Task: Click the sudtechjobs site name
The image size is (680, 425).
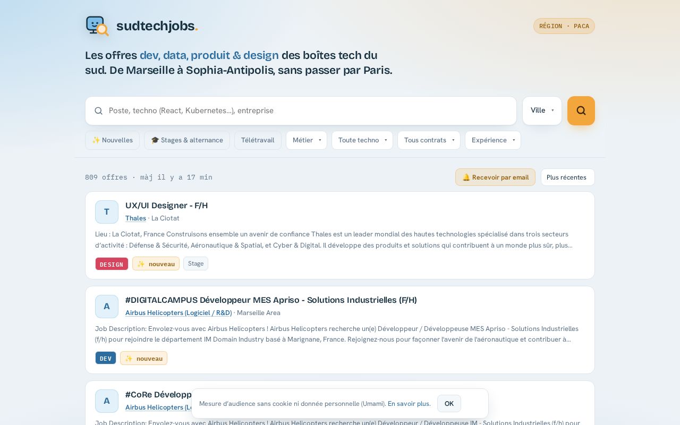Action: point(157,26)
